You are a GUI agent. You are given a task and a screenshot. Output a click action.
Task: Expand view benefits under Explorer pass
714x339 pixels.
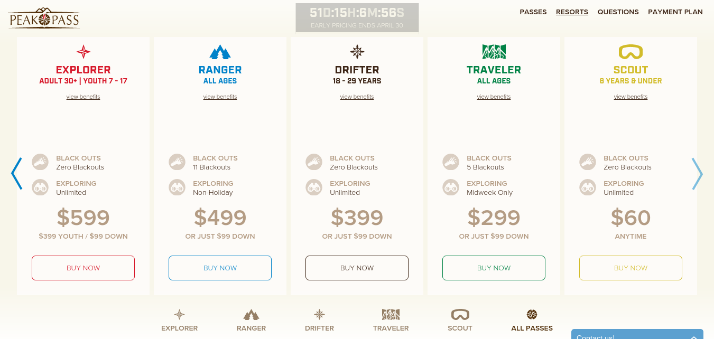(83, 97)
